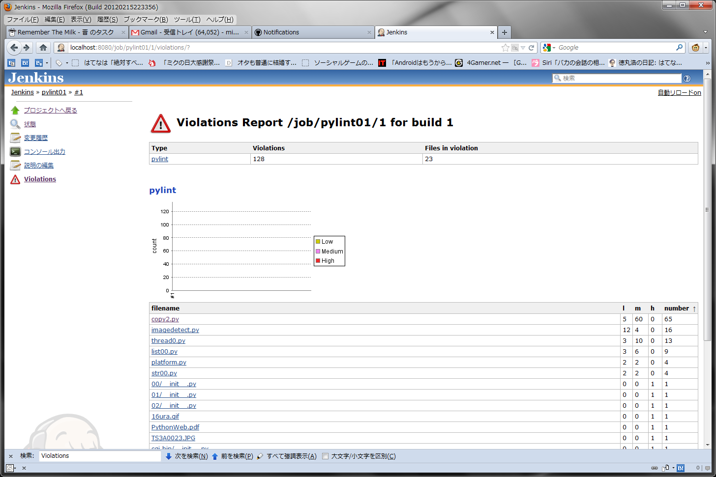Click the pylint type link in table

(x=160, y=159)
